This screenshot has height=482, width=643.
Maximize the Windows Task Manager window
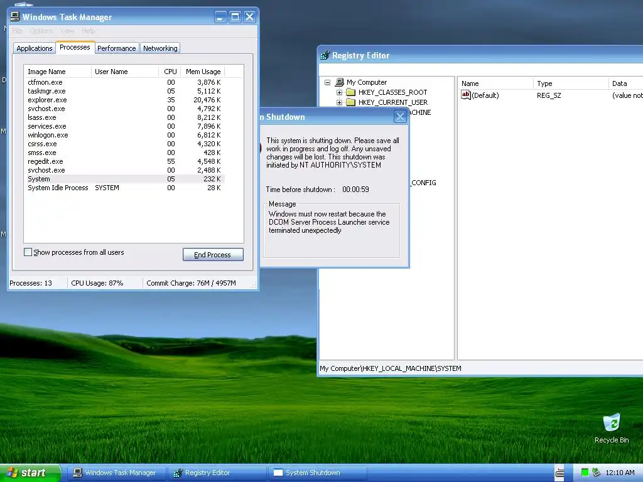click(235, 17)
